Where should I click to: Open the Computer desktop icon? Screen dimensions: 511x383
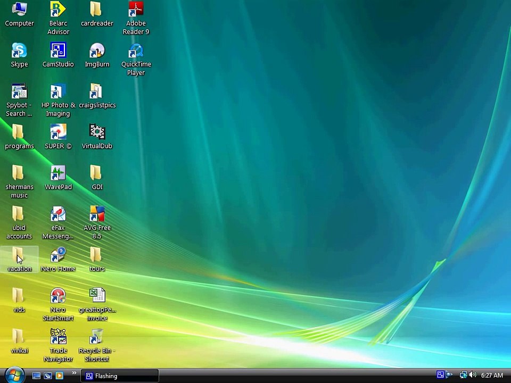tap(19, 14)
